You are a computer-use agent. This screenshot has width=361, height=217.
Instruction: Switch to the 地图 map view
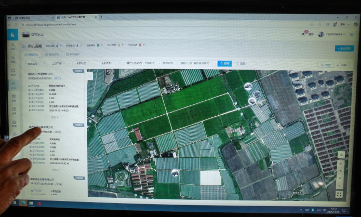326,65
